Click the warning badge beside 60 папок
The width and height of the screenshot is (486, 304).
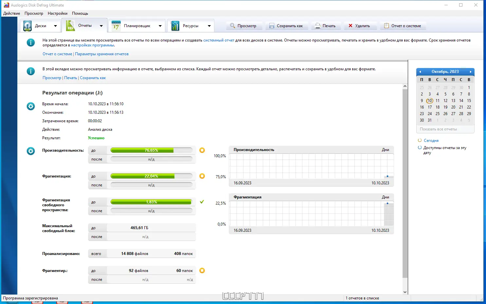pos(202,270)
